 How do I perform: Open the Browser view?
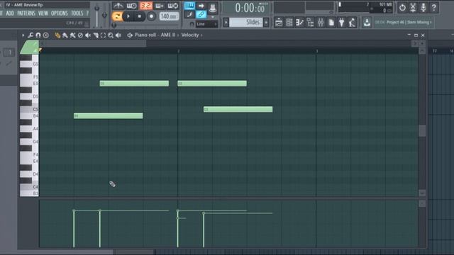[x=310, y=23]
